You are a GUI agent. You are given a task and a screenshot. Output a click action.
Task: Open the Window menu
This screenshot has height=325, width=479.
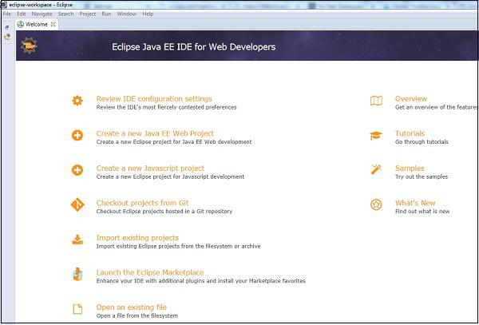[x=126, y=14]
